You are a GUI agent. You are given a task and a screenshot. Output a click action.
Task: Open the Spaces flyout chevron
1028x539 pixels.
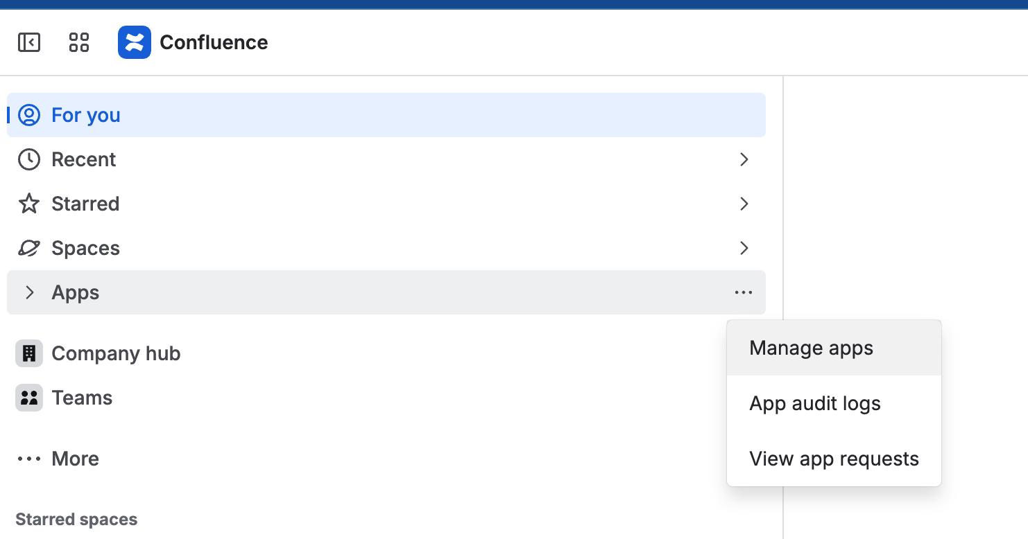744,248
